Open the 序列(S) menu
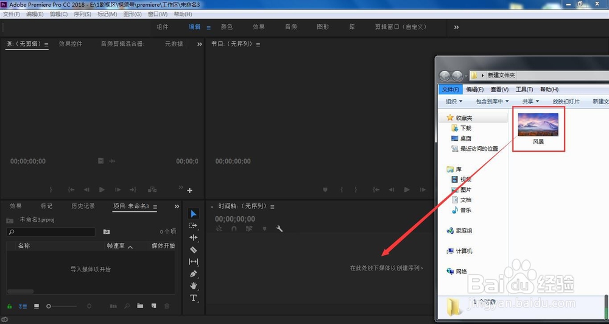 click(82, 14)
